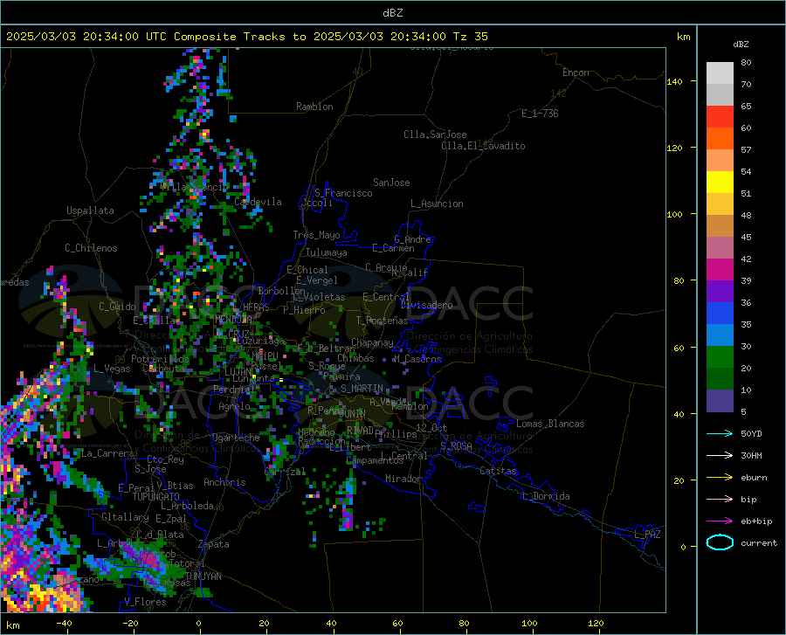The width and height of the screenshot is (786, 635).
Task: Click the eb+bip magenta arrow legend icon
Action: (720, 521)
